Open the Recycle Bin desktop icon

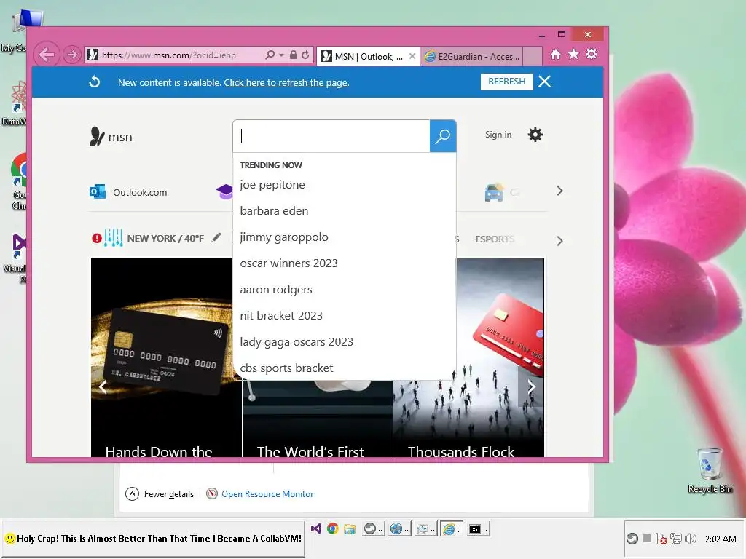(710, 471)
